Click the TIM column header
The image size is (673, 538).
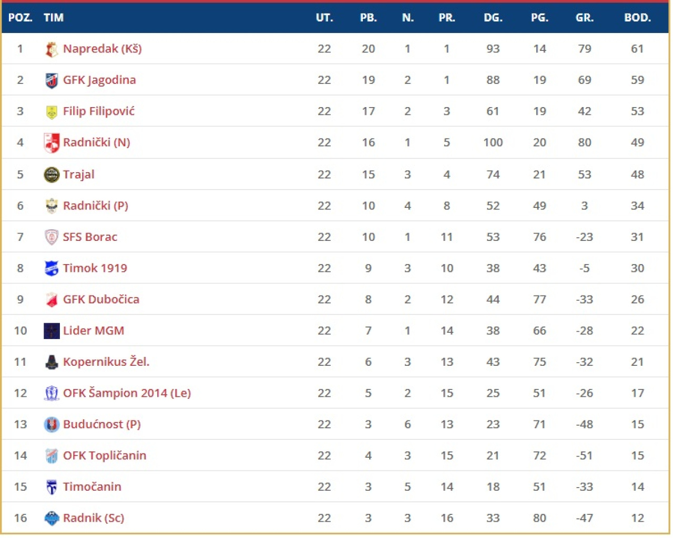[54, 18]
